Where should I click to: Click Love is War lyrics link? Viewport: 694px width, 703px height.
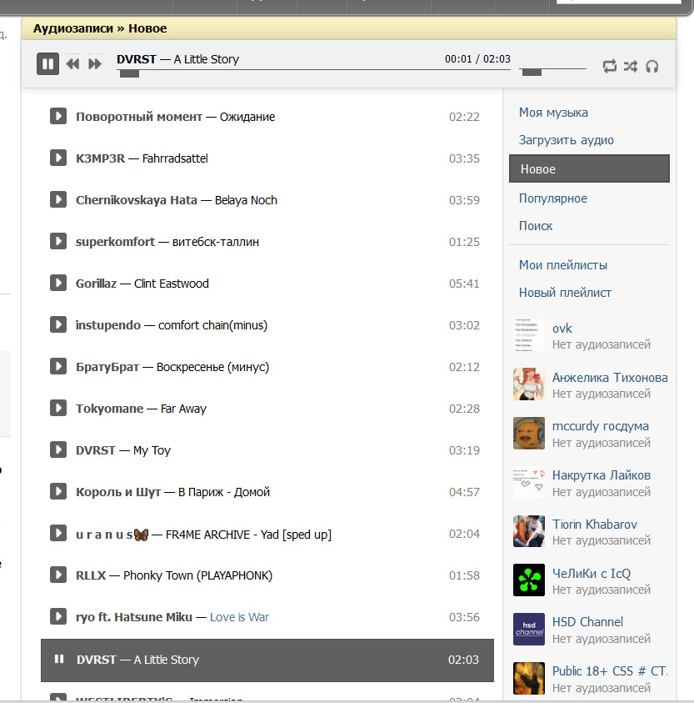[x=239, y=617]
